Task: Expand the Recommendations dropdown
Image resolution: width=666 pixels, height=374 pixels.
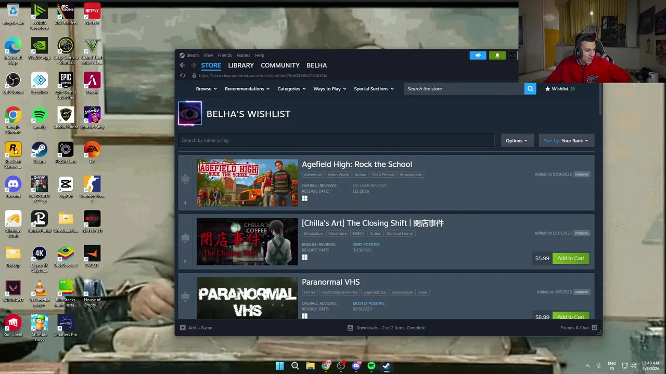Action: (247, 89)
